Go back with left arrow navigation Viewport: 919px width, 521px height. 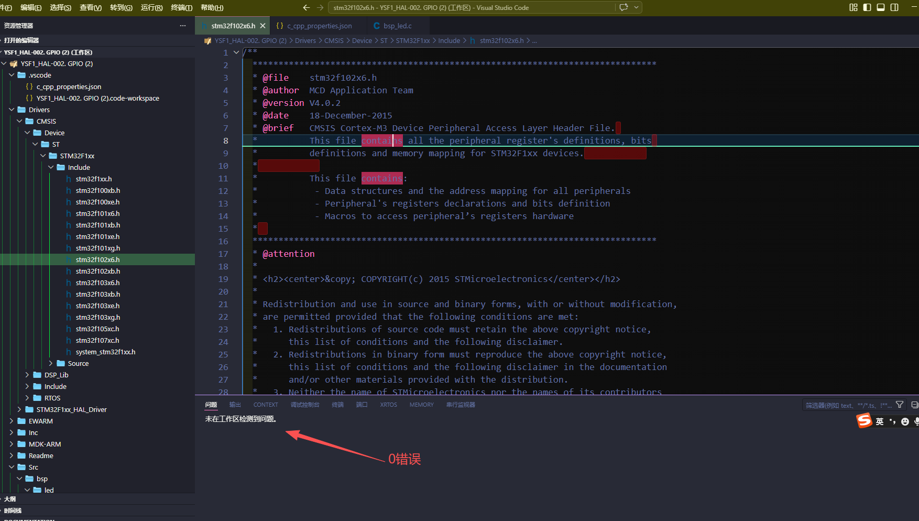pos(307,7)
